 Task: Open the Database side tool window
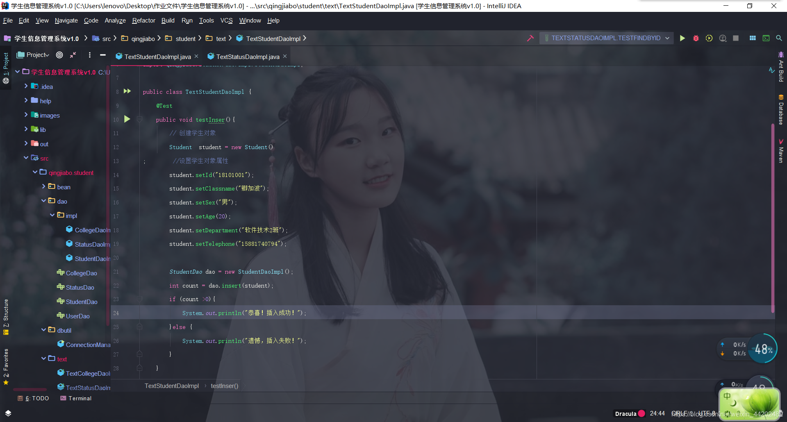pos(781,109)
